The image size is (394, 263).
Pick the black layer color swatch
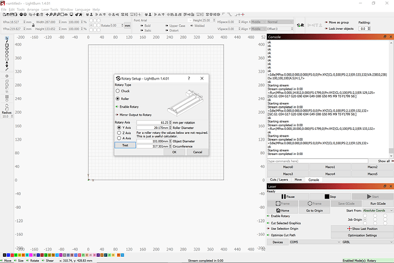(x=4, y=255)
